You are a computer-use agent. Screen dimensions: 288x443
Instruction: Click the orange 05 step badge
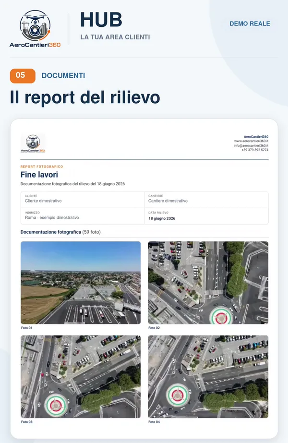(23, 76)
